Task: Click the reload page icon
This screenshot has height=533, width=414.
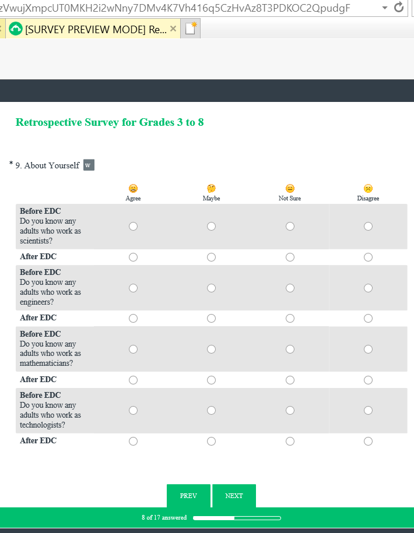Action: click(x=399, y=8)
